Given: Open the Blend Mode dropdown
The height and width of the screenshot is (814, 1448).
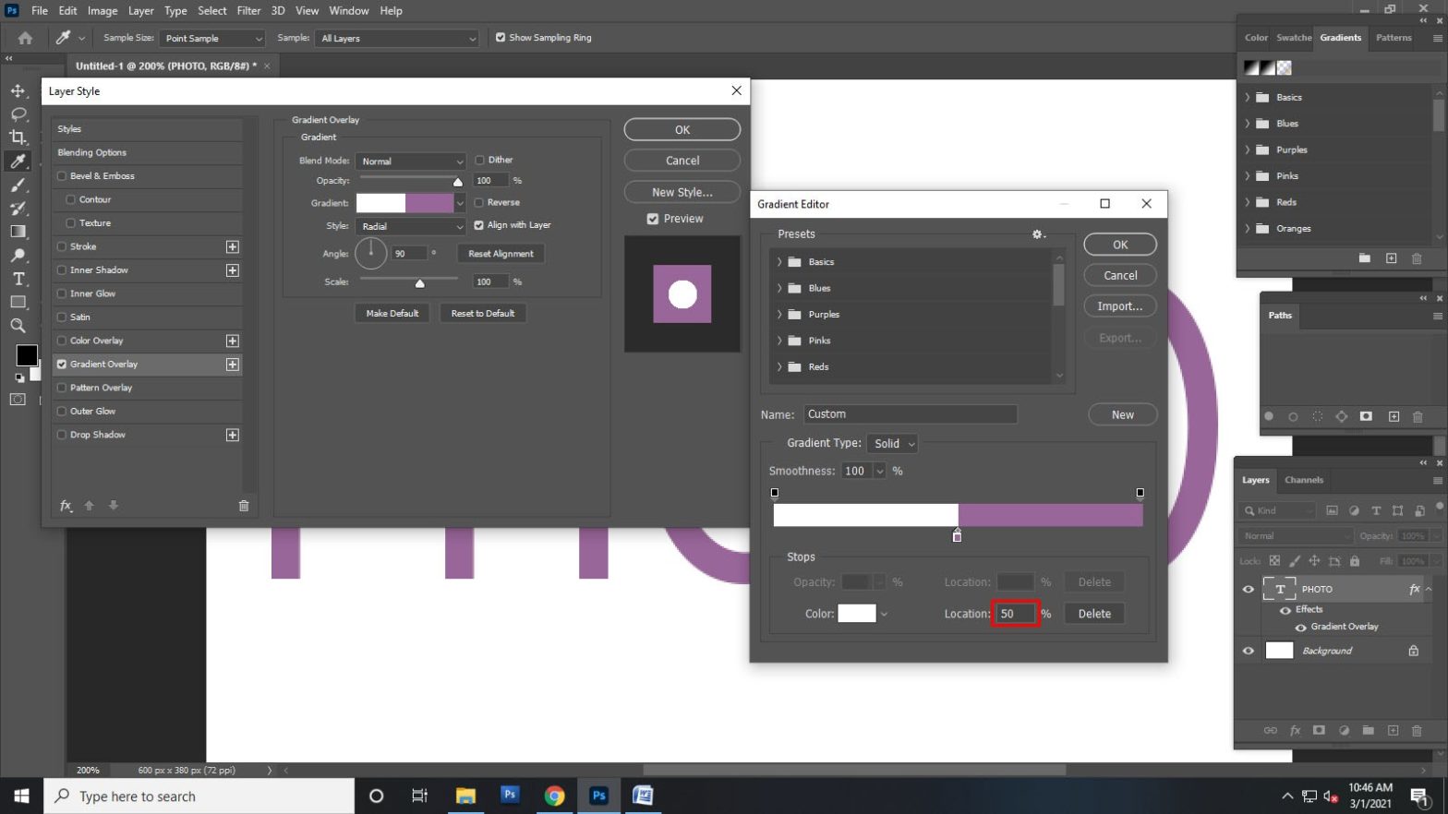Looking at the screenshot, I should coord(411,162).
